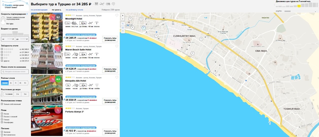
Task: Click Moonlight Hotel airport distance plane icon
Action: pyautogui.click(x=91, y=23)
